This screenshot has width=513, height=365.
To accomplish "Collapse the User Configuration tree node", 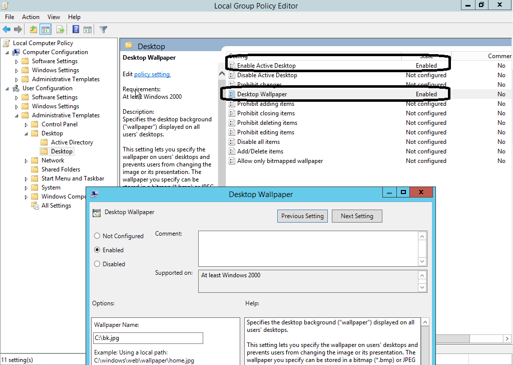I will [x=8, y=88].
